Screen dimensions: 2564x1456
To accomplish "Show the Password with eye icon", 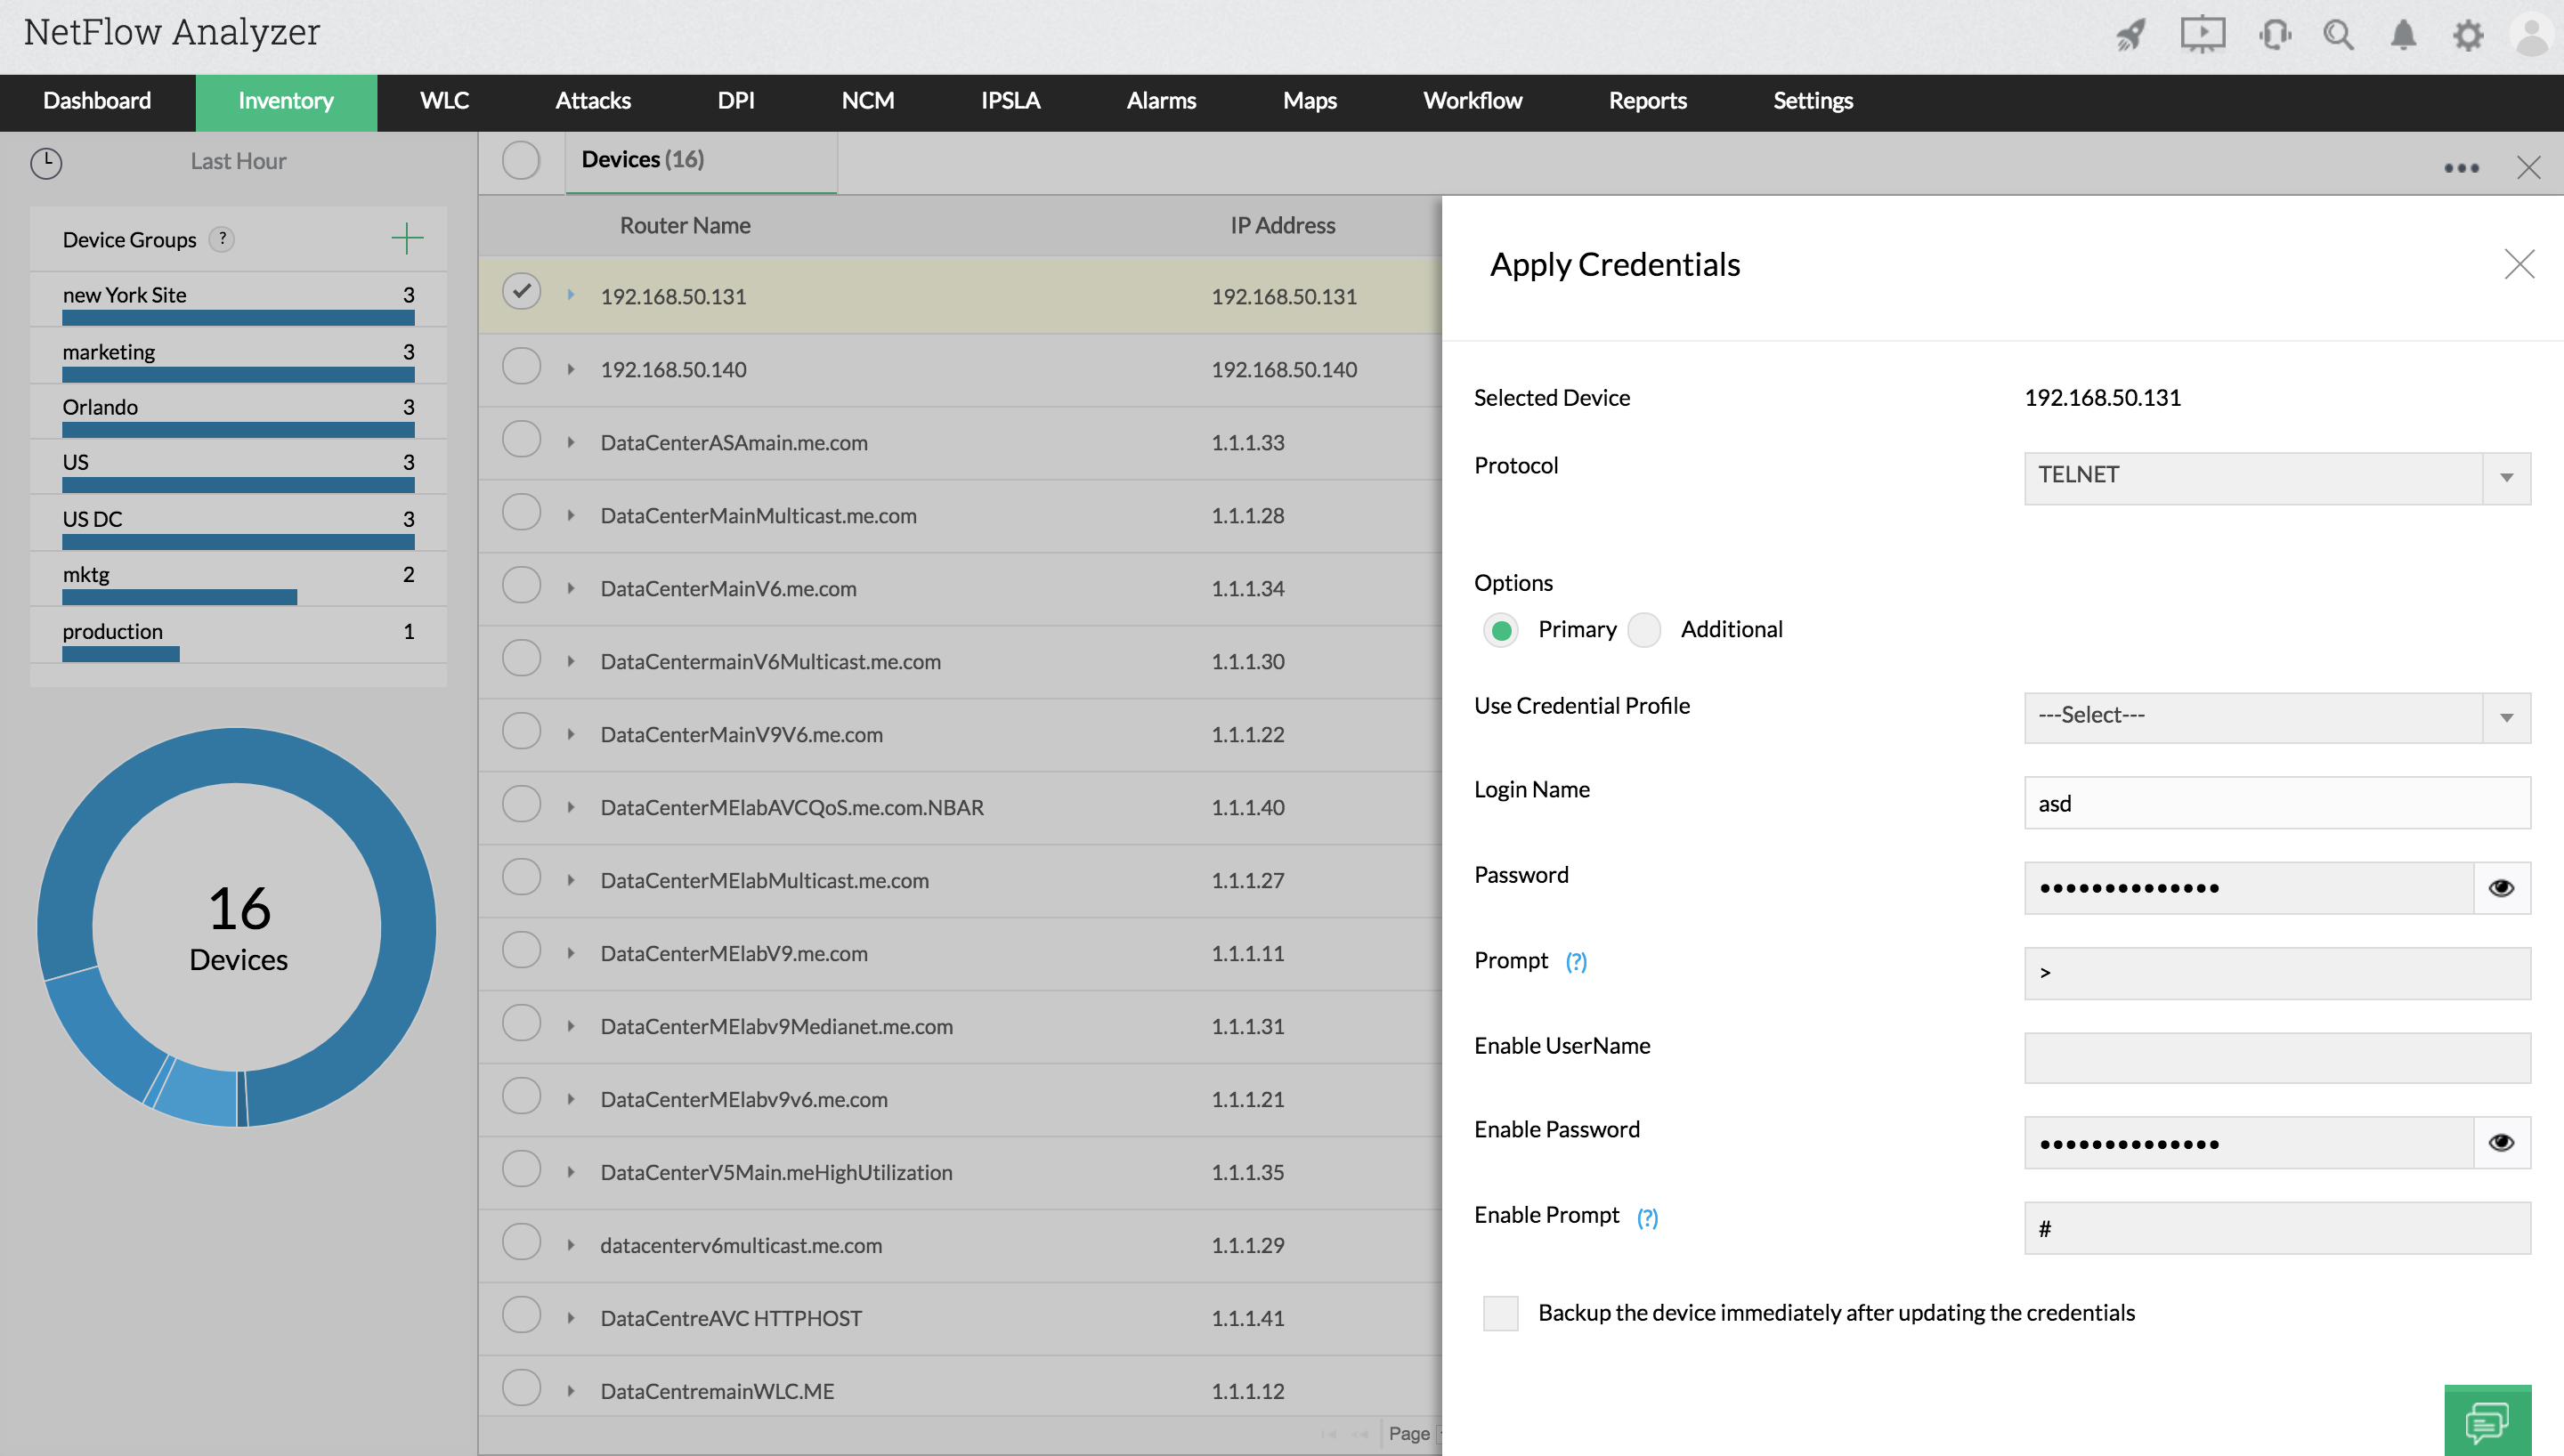I will pos(2501,888).
